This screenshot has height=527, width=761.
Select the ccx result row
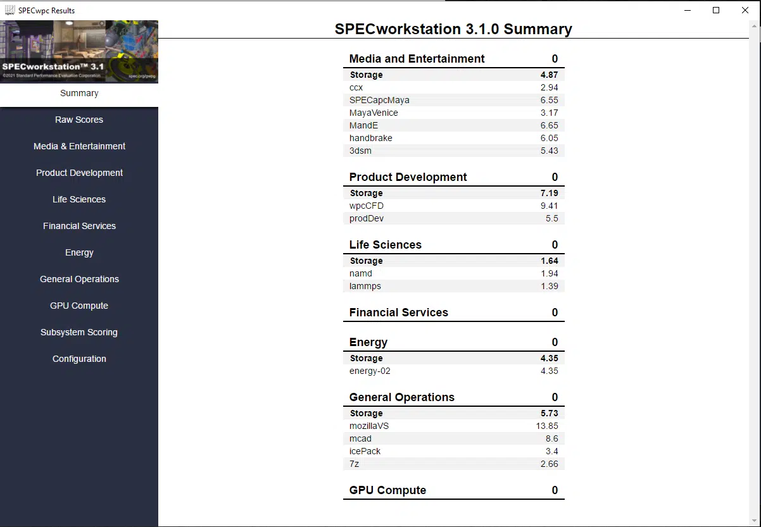click(x=454, y=87)
